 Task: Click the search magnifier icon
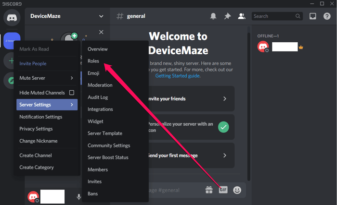298,16
